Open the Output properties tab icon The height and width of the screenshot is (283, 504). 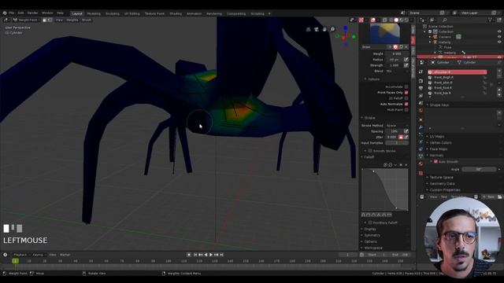click(421, 88)
